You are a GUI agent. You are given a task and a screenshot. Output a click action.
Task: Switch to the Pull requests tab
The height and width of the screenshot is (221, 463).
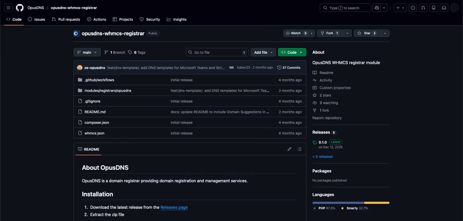pyautogui.click(x=66, y=19)
